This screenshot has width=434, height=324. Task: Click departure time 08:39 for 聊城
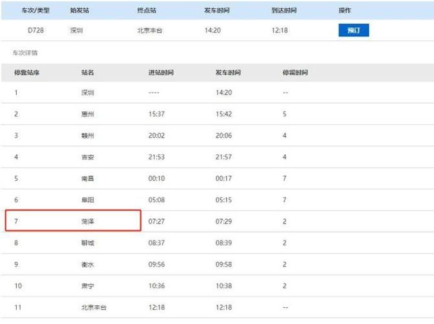click(x=223, y=243)
